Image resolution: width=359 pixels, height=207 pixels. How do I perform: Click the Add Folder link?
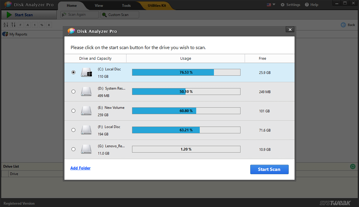pyautogui.click(x=80, y=168)
